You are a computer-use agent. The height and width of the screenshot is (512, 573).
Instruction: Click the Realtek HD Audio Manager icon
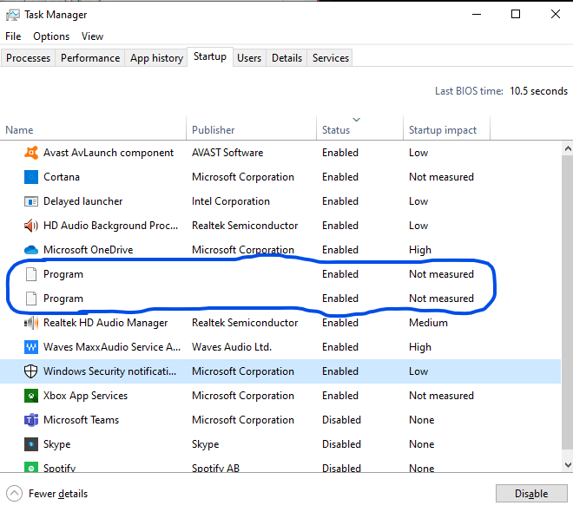(31, 323)
